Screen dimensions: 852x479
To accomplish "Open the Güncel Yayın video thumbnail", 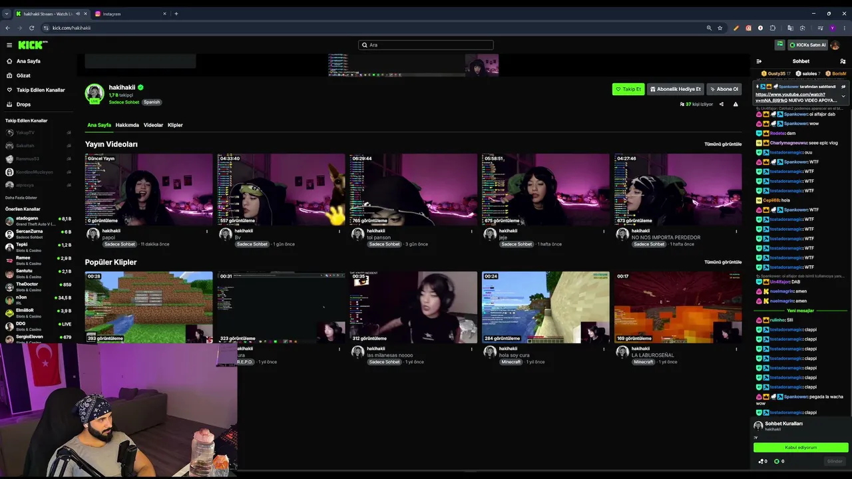I will [x=148, y=190].
